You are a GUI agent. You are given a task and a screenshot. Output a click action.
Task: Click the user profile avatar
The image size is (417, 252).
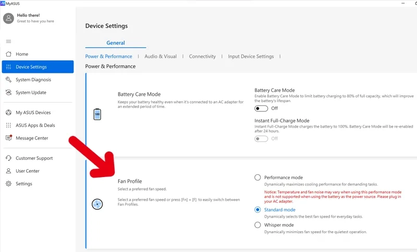(x=8, y=18)
